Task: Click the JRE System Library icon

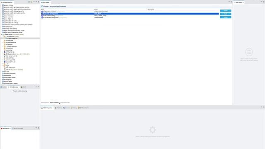Action: [5, 54]
